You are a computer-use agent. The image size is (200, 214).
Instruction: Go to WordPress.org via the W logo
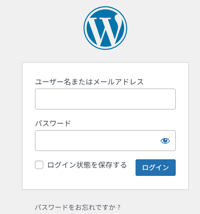(105, 28)
